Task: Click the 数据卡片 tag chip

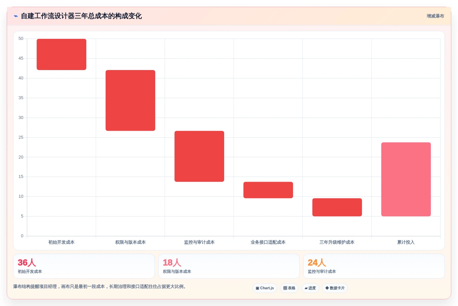Action: pos(335,288)
